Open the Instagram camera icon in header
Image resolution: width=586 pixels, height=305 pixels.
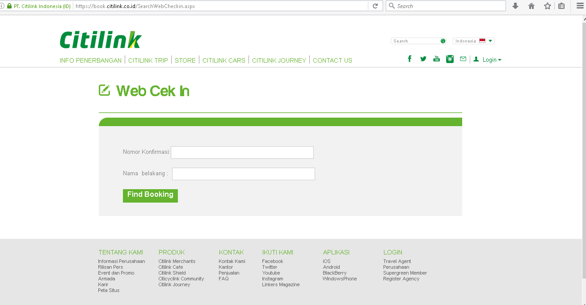[x=450, y=59]
